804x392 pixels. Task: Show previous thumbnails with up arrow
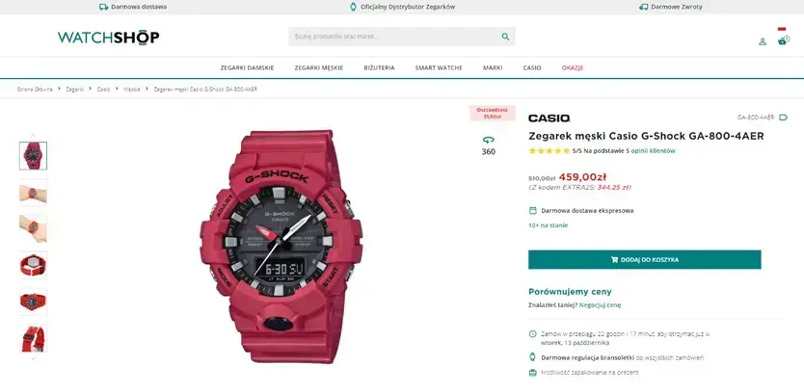(34, 135)
